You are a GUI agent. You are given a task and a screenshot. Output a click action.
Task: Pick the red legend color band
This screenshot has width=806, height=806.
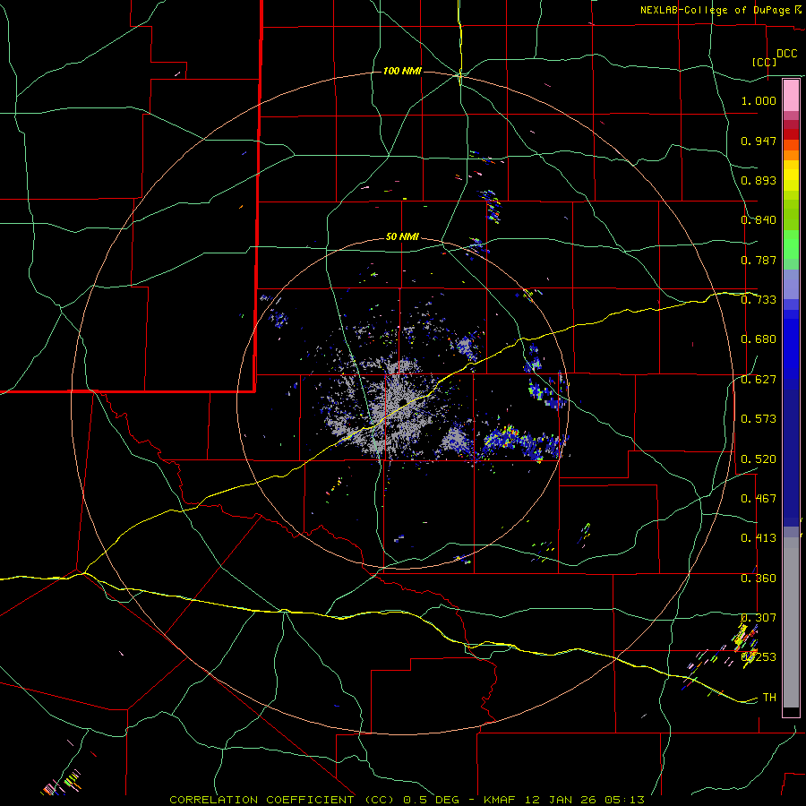click(791, 133)
